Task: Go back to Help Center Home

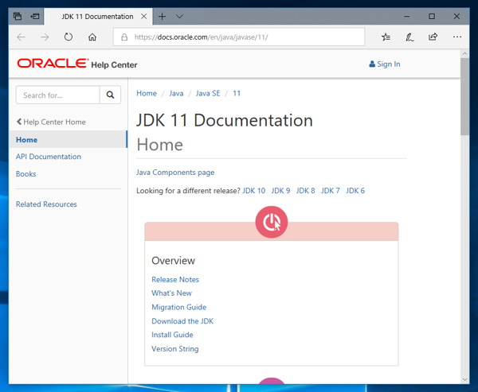Action: tap(51, 122)
